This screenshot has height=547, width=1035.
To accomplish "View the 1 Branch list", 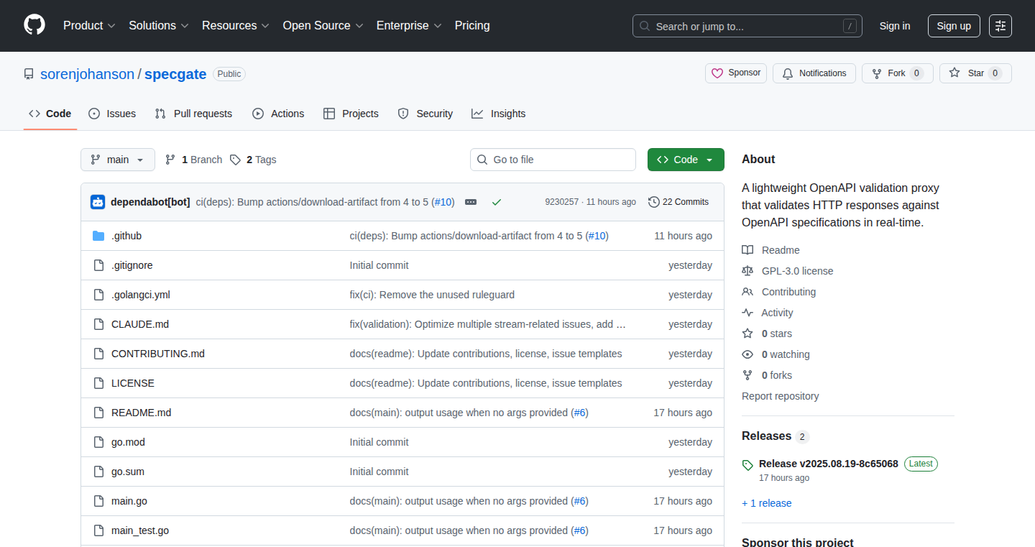I will coord(193,160).
